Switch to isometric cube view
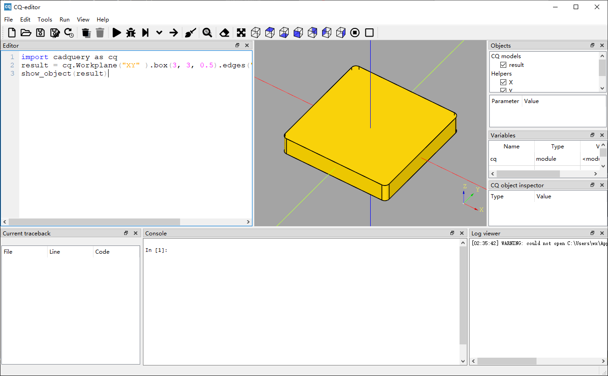608x376 pixels. click(256, 33)
